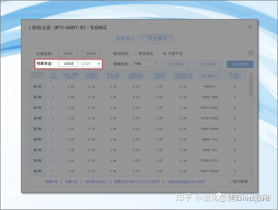Screen dimensions: 278x210
Task: Open the help question mark icon
Action: pos(250,53)
